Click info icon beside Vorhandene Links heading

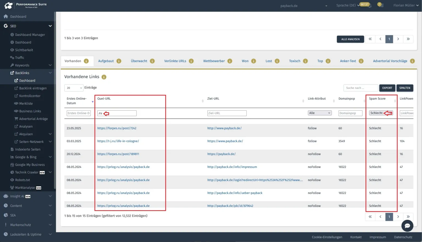pyautogui.click(x=104, y=77)
